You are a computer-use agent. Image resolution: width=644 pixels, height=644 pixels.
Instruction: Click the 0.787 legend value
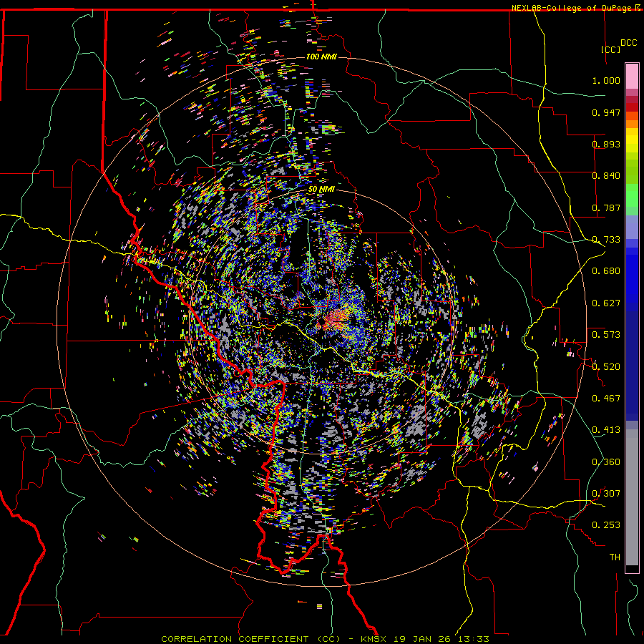click(x=606, y=208)
